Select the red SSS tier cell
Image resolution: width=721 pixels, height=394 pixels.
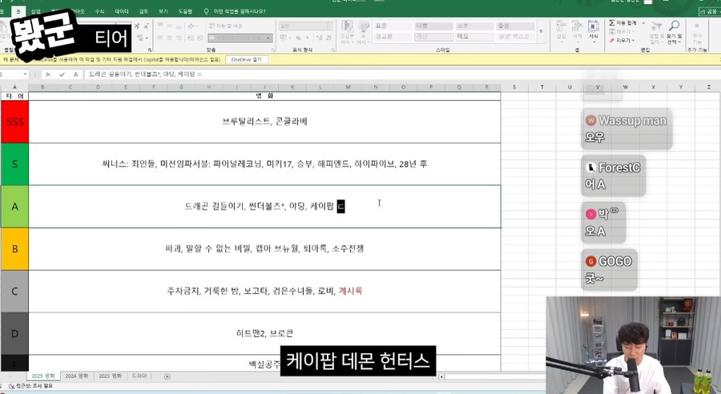14,122
